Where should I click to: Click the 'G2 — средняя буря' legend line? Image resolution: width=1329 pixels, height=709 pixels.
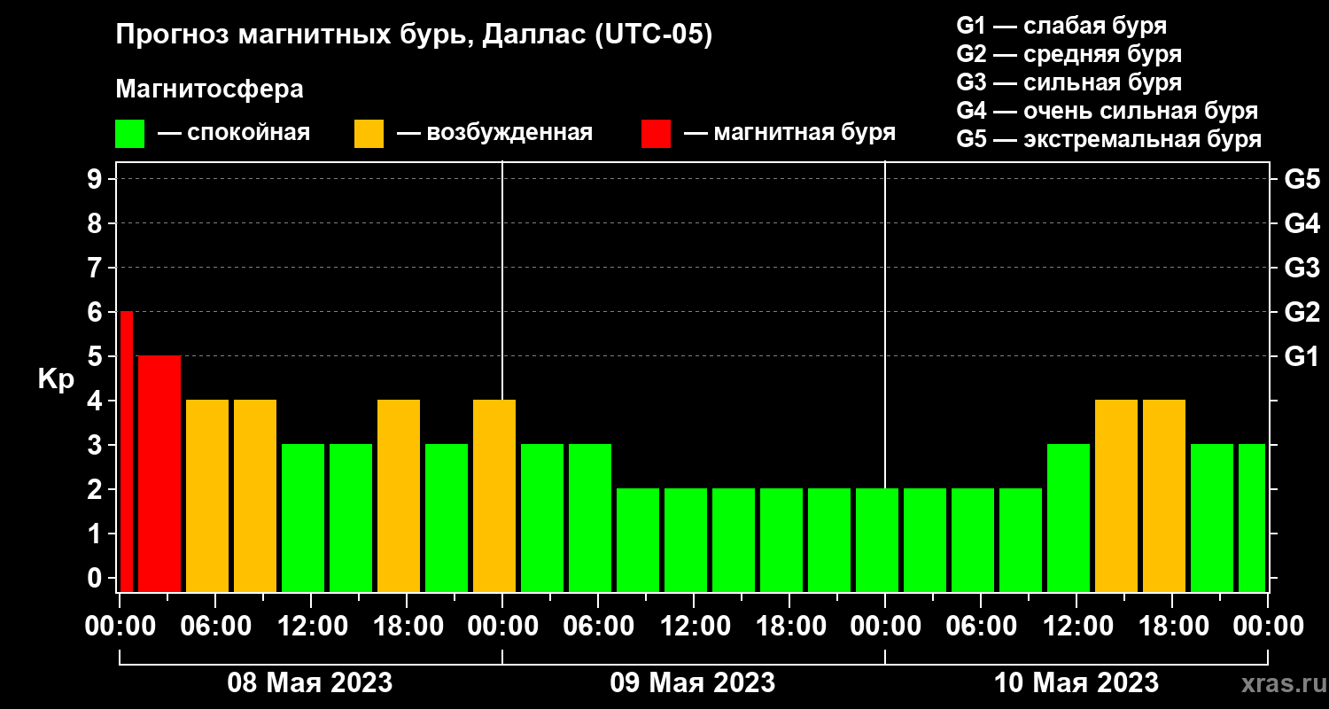1069,53
